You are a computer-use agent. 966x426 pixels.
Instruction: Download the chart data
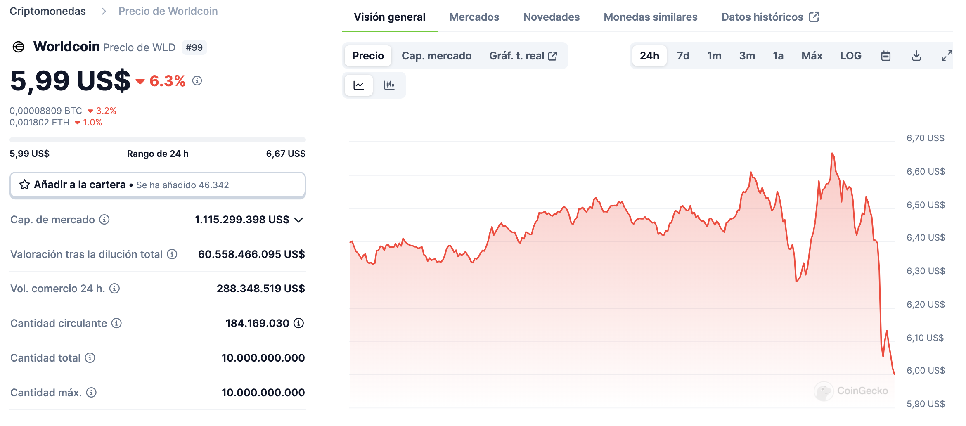pos(916,56)
